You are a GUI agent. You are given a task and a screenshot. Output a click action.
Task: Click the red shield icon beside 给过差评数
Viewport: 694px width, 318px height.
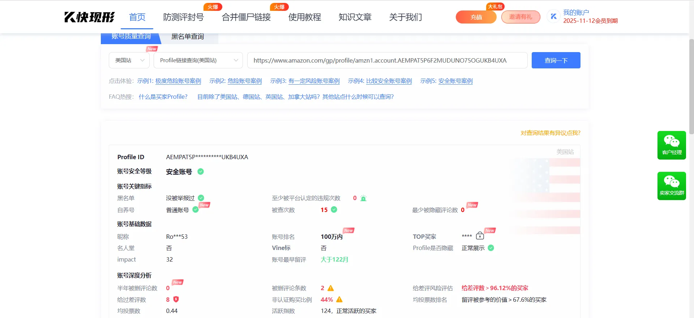(x=176, y=300)
